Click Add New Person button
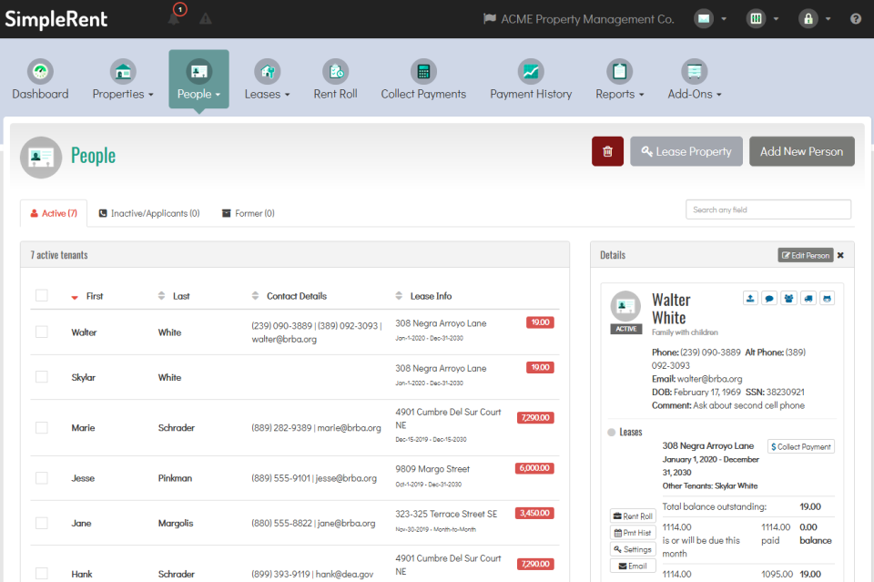The height and width of the screenshot is (582, 874). click(801, 151)
